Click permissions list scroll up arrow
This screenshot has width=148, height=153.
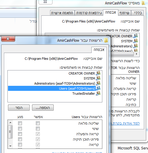(10, 123)
